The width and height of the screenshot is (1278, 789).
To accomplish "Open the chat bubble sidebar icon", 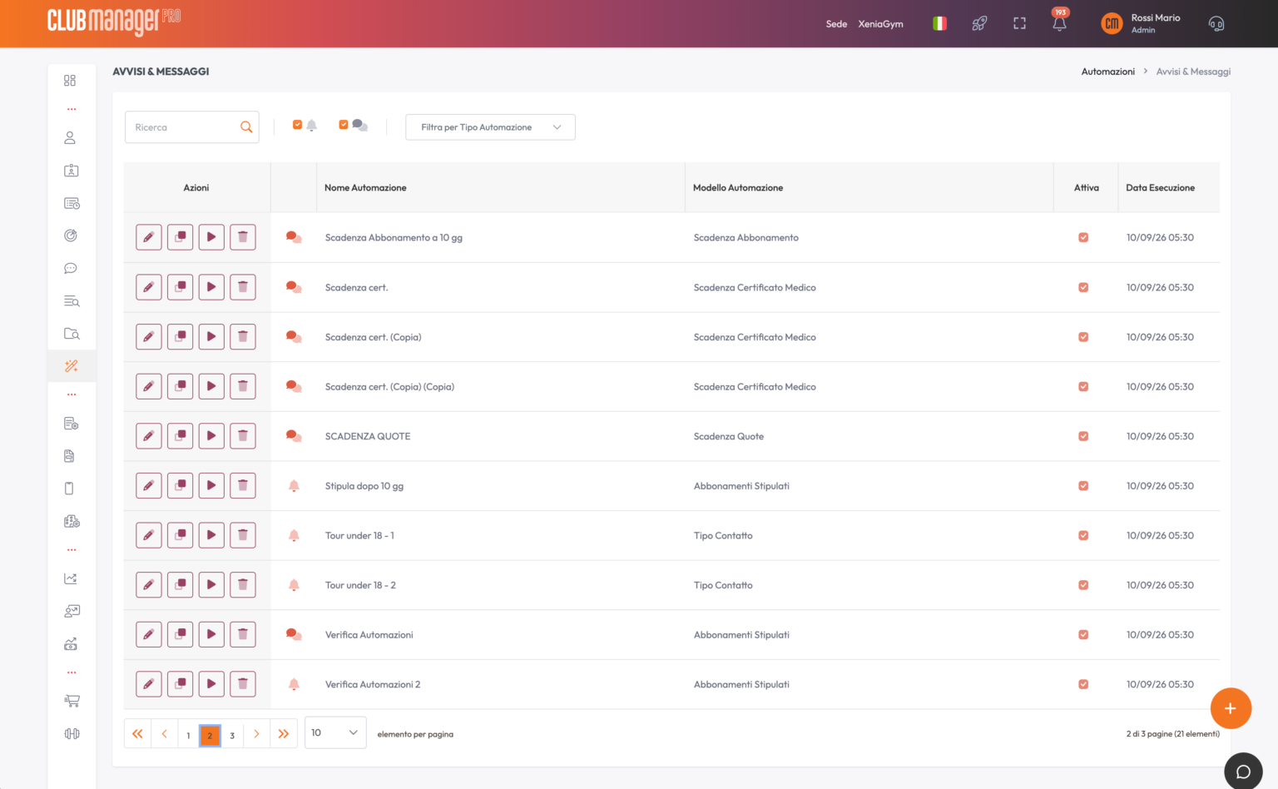I will (71, 268).
